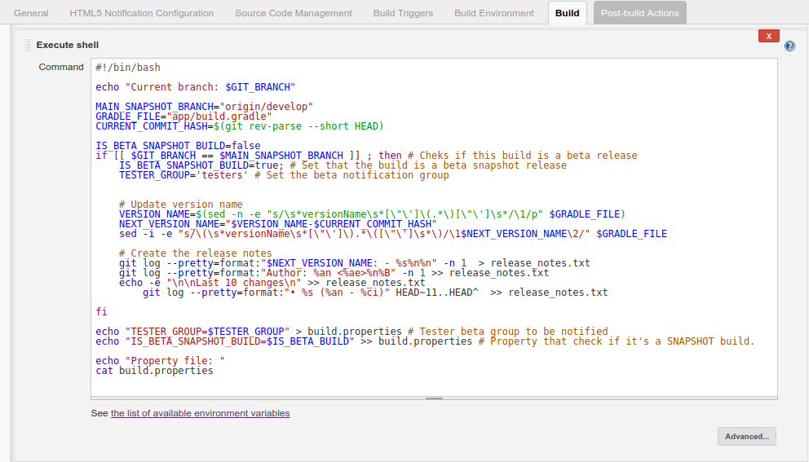
Task: Click the cat build.properties line
Action: pos(154,371)
